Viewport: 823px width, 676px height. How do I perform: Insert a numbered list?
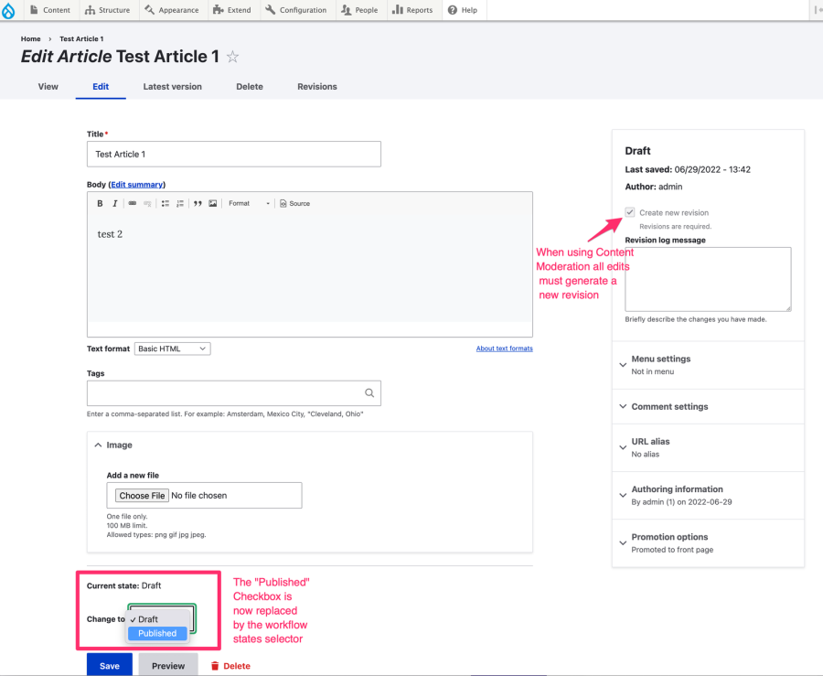[x=180, y=204]
